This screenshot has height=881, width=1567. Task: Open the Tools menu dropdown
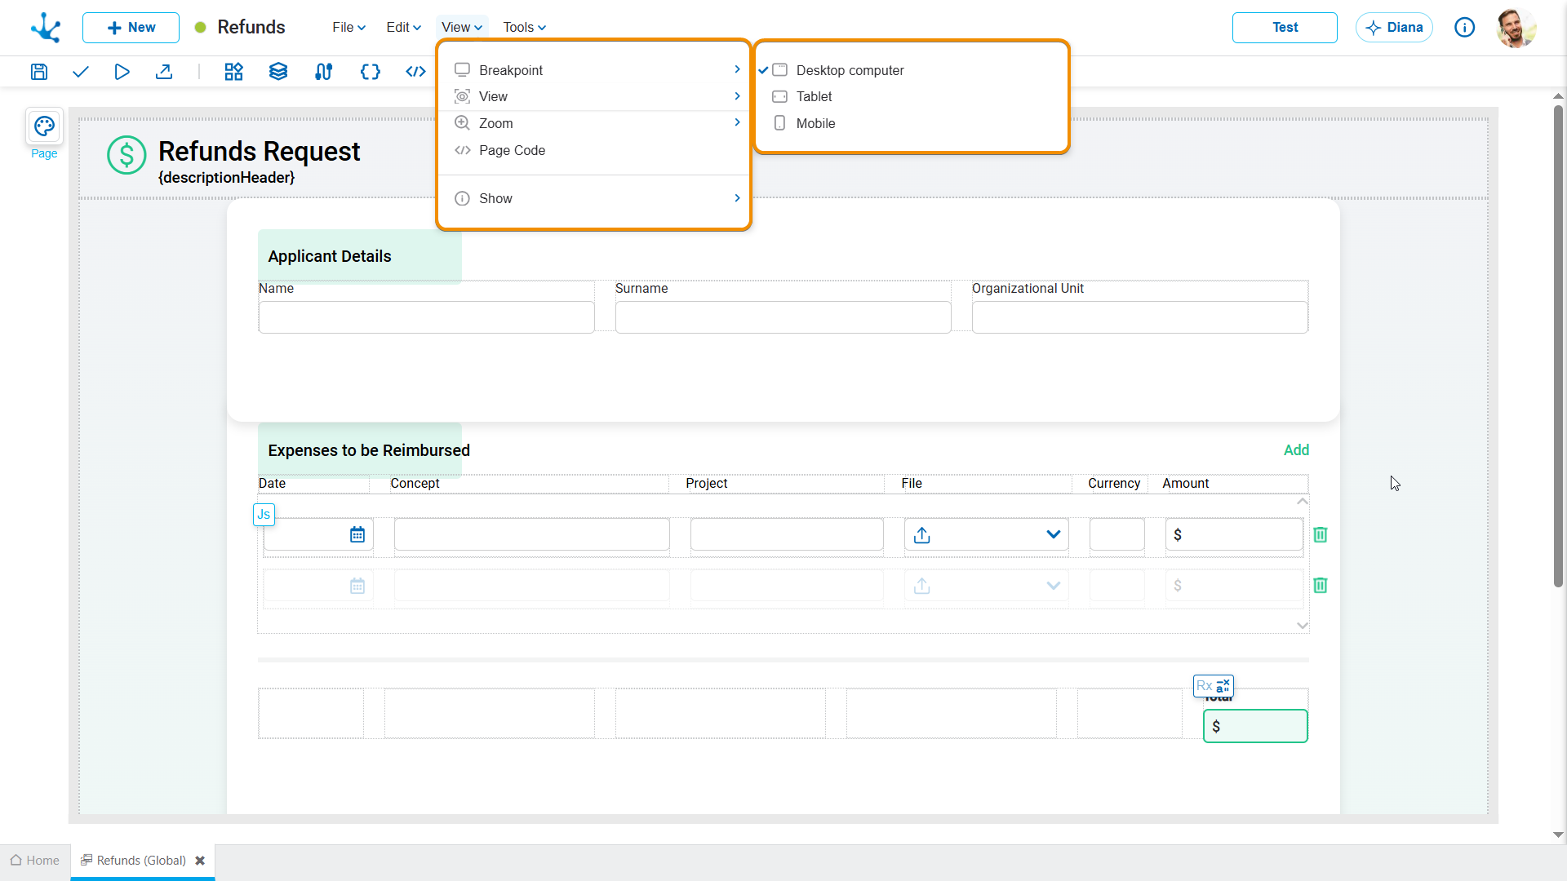click(x=524, y=28)
